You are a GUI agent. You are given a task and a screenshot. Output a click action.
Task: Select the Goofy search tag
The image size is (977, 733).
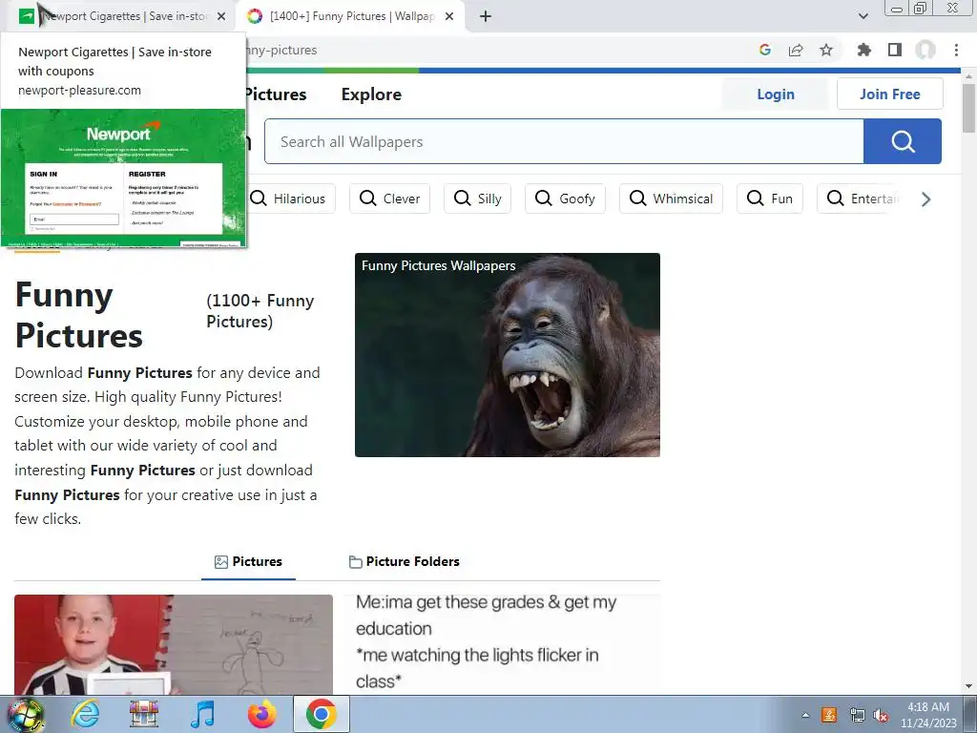tap(565, 199)
